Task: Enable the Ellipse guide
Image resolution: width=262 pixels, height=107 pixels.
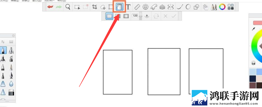Action: (145, 7)
